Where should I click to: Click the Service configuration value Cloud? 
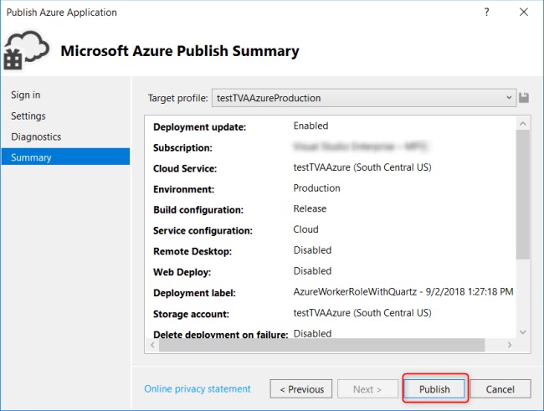coord(305,229)
